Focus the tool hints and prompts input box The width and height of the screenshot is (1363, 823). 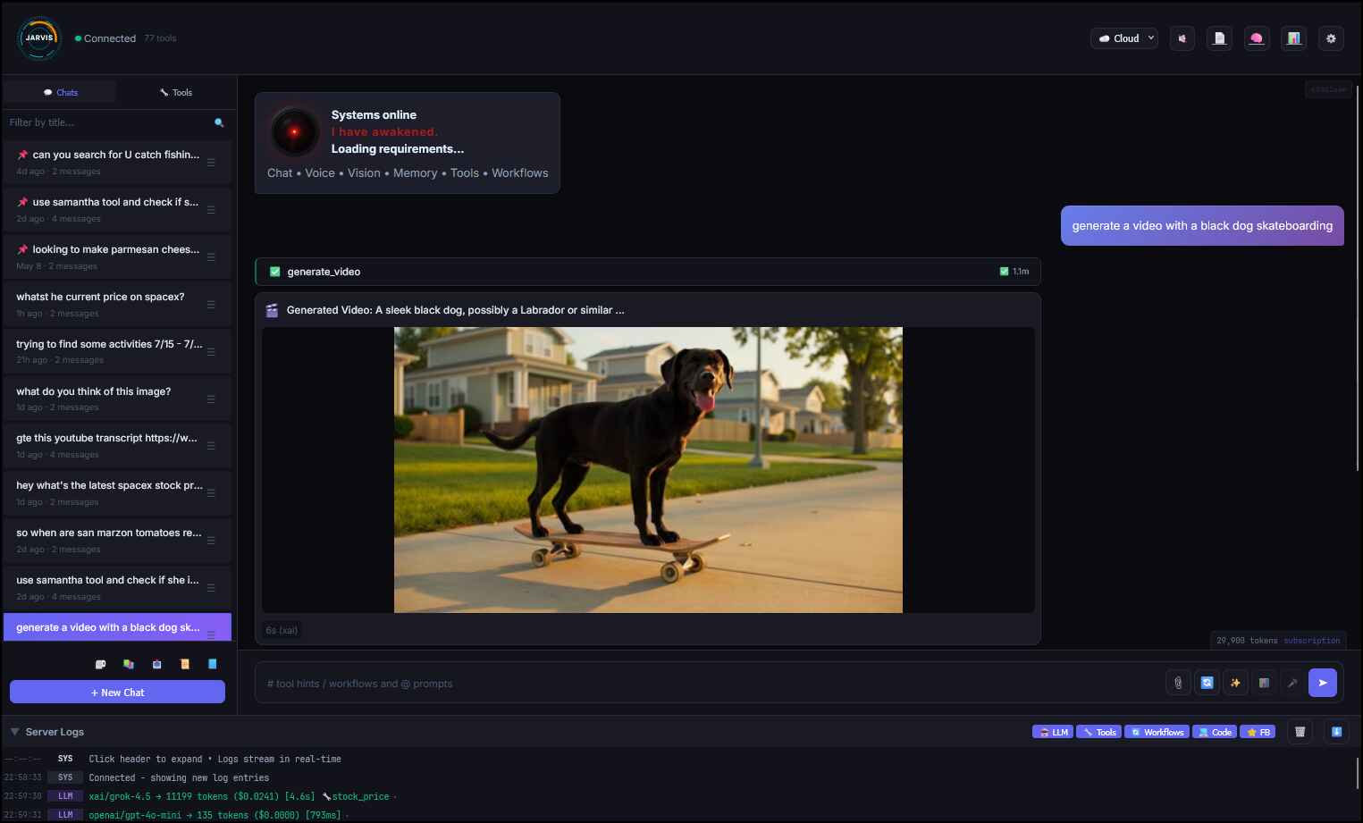coord(711,684)
